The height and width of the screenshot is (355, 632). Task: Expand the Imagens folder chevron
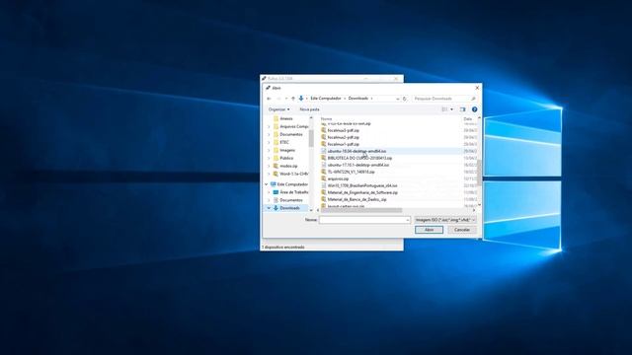click(269, 150)
